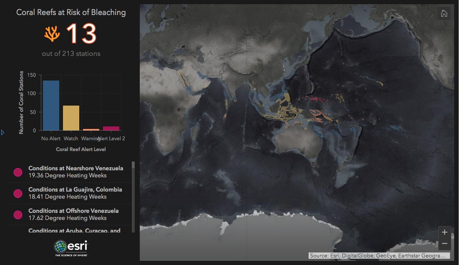Expand the left panel arrow
Viewport: 460px width, 265px height.
3,133
